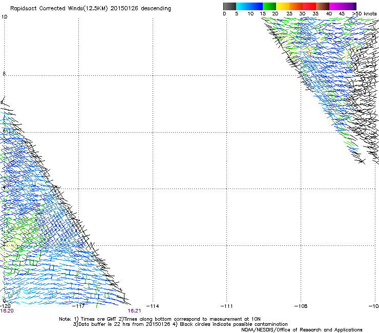Click the '45' knots legend number

click(342, 14)
